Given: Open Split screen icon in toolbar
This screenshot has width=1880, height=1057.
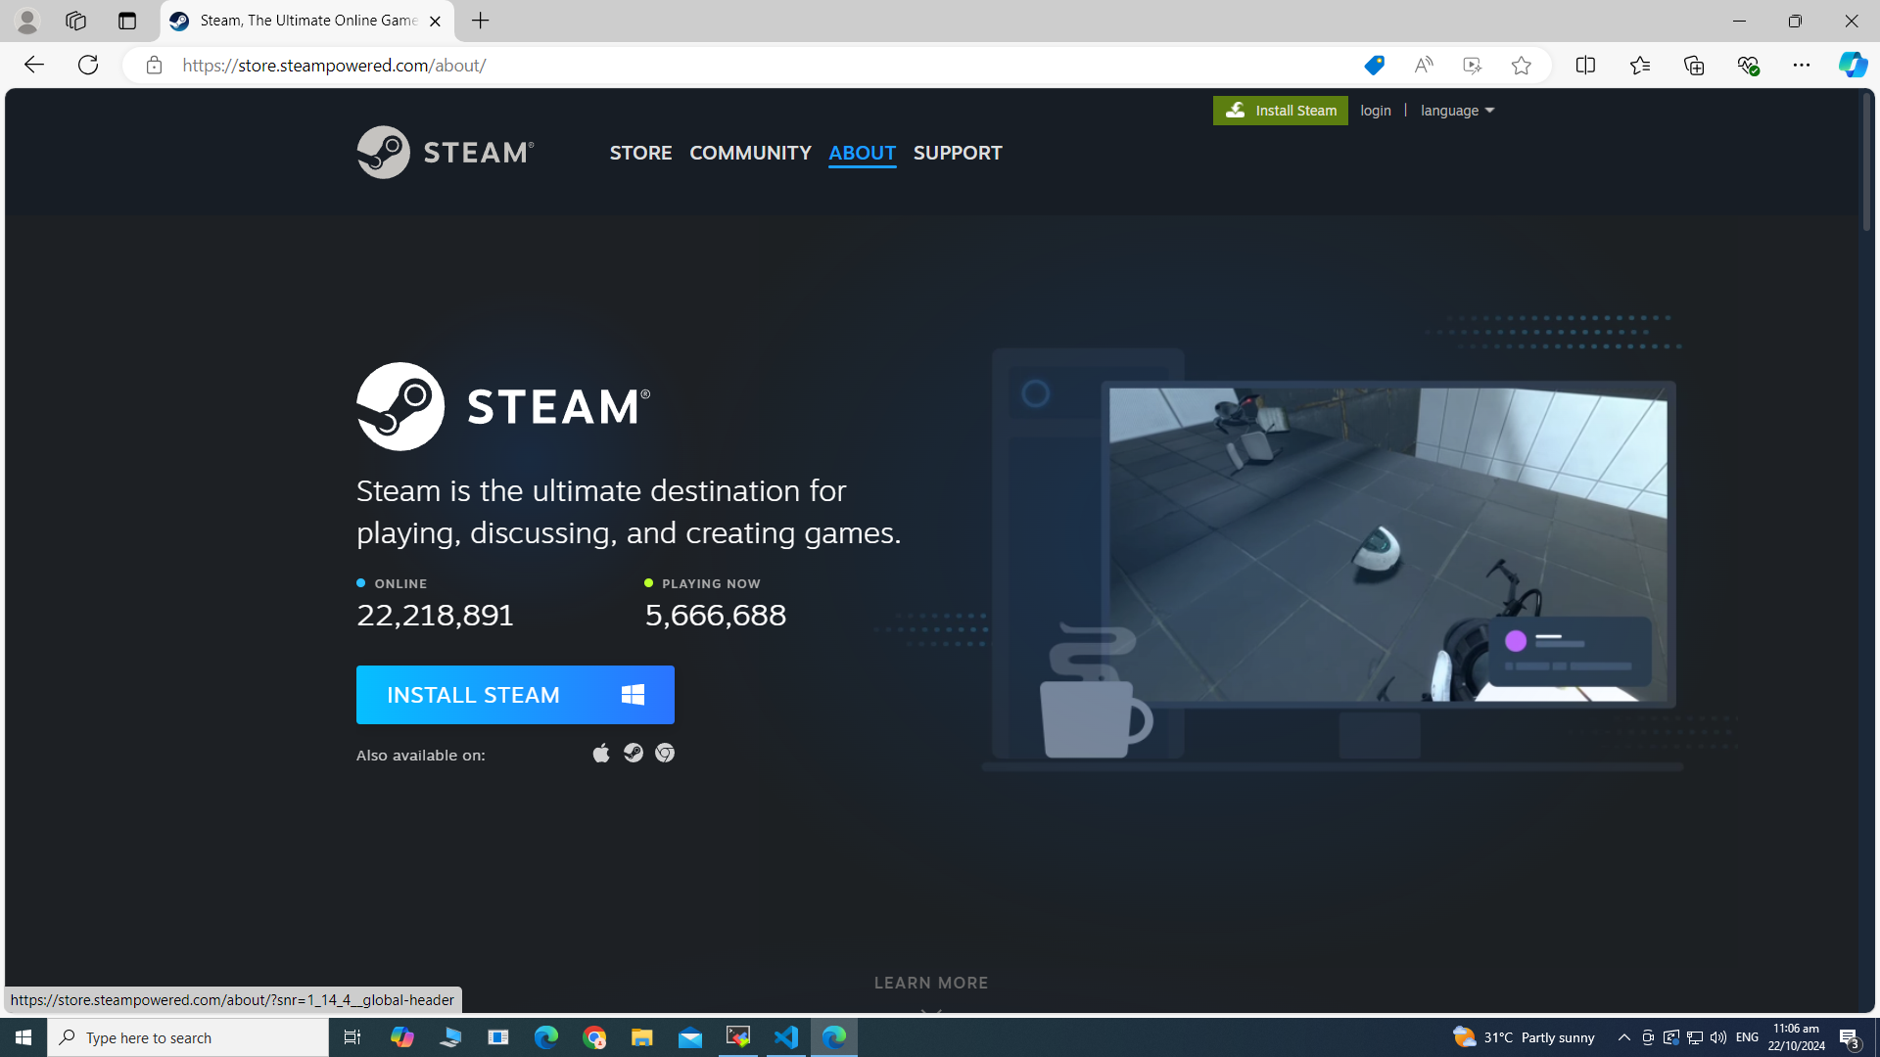Looking at the screenshot, I should pyautogui.click(x=1585, y=66).
